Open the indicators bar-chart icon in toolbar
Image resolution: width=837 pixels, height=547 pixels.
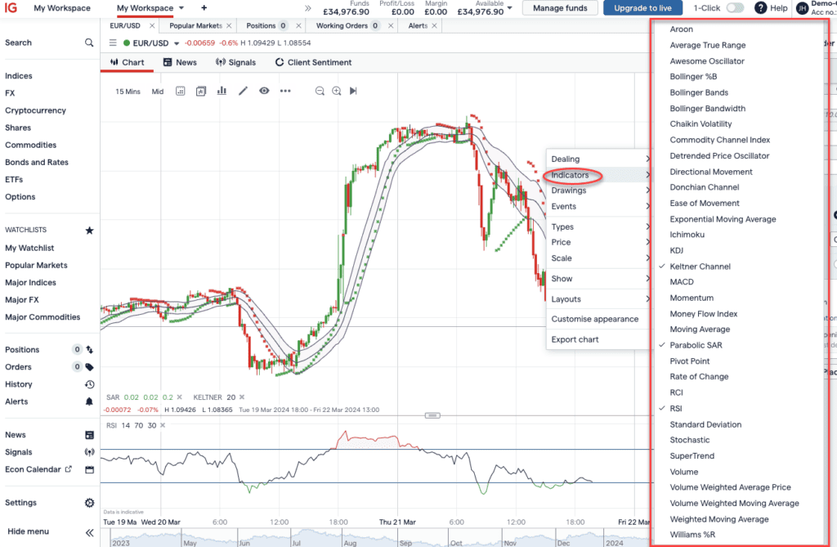pyautogui.click(x=222, y=91)
